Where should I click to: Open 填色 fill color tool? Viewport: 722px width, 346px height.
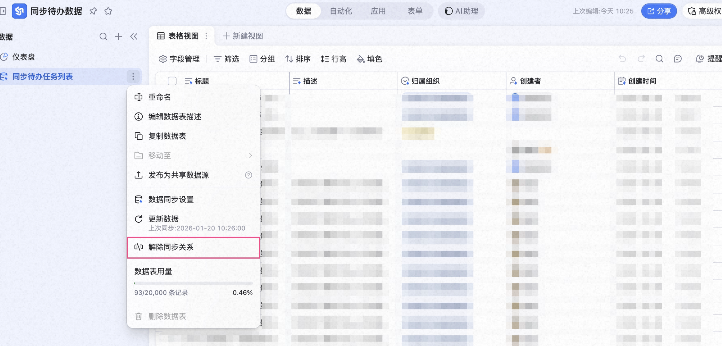(369, 59)
